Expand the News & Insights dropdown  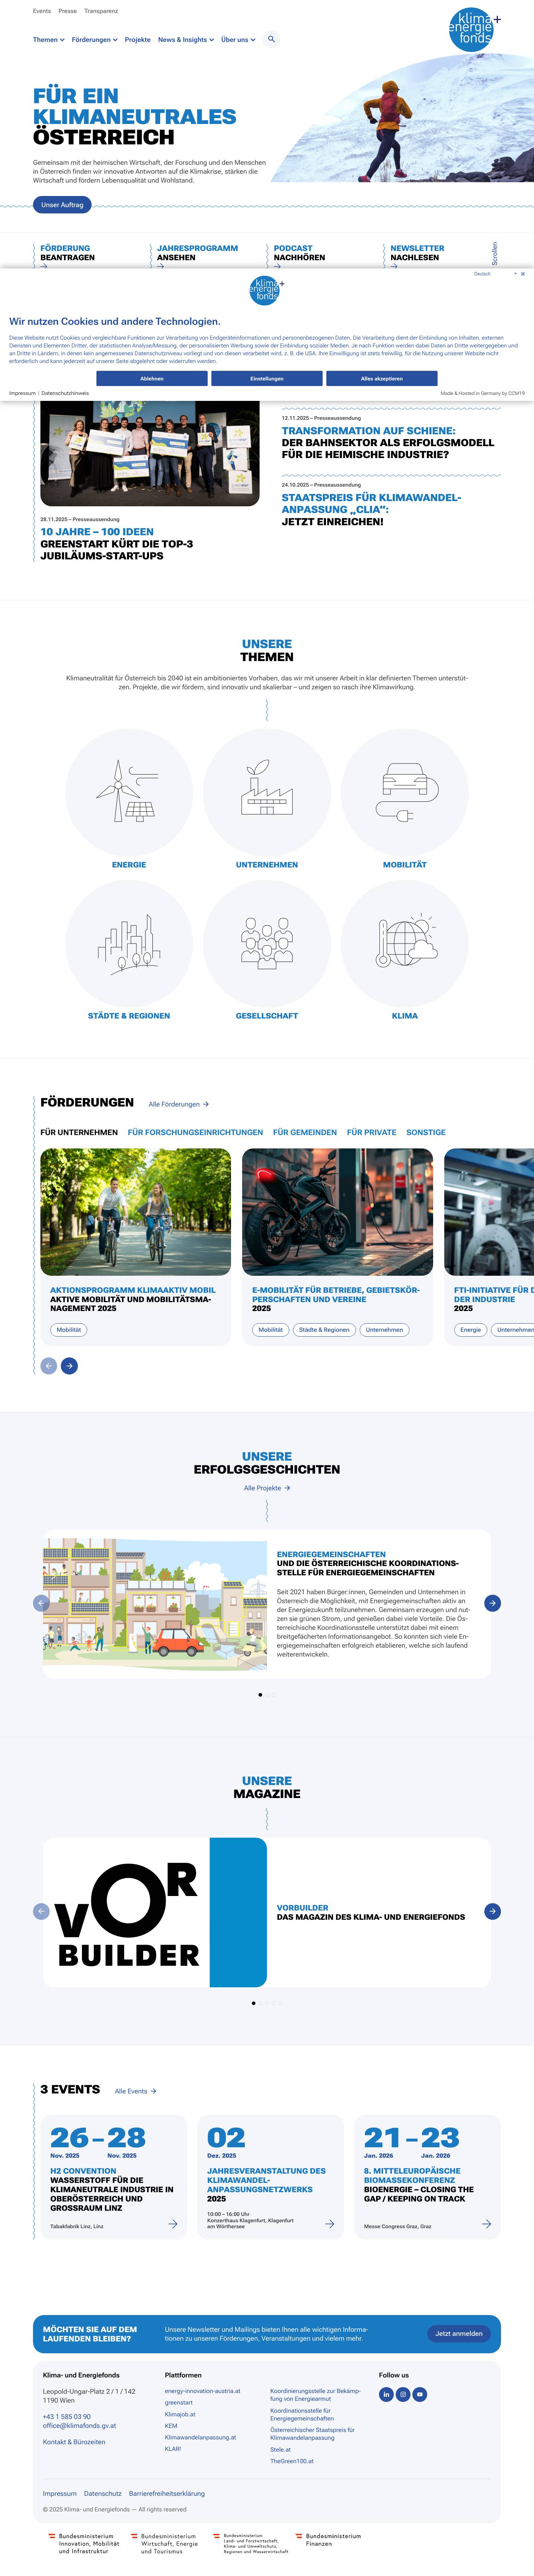(x=186, y=40)
